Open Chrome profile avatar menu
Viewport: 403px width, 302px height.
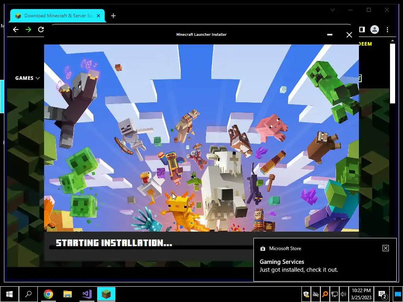click(x=375, y=29)
